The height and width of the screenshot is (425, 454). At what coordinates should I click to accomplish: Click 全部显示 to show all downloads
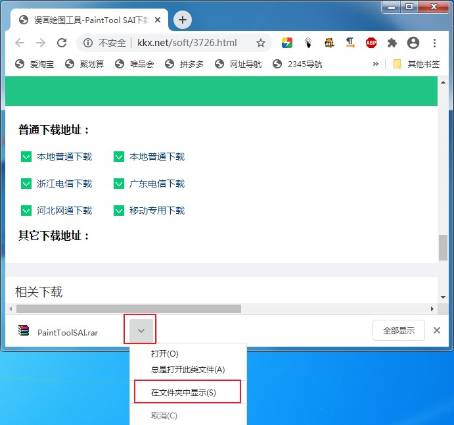tap(399, 330)
